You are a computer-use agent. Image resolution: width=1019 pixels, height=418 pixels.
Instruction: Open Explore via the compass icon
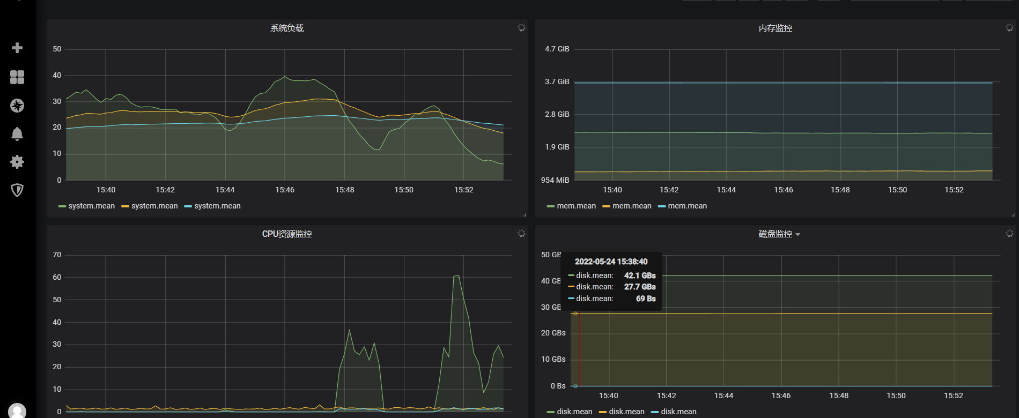point(17,106)
